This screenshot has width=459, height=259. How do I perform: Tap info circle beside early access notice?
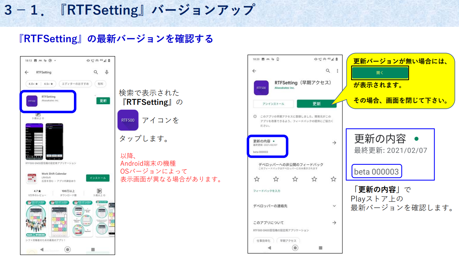(255, 117)
